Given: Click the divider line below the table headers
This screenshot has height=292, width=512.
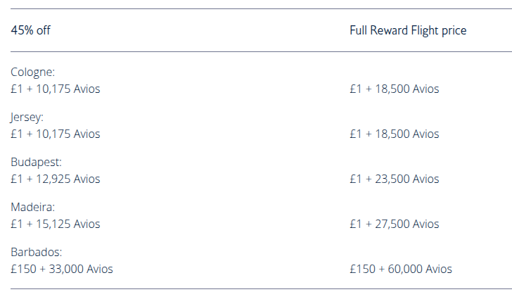Looking at the screenshot, I should click(256, 51).
